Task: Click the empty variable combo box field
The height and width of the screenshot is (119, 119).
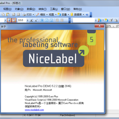Action: [x=84, y=20]
